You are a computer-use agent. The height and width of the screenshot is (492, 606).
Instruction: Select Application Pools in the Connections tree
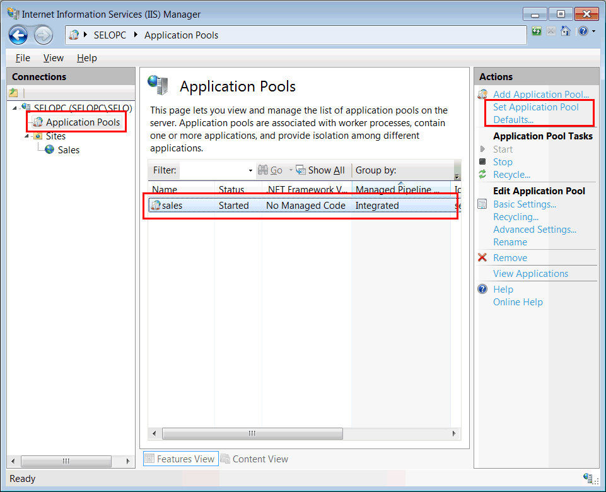(83, 122)
